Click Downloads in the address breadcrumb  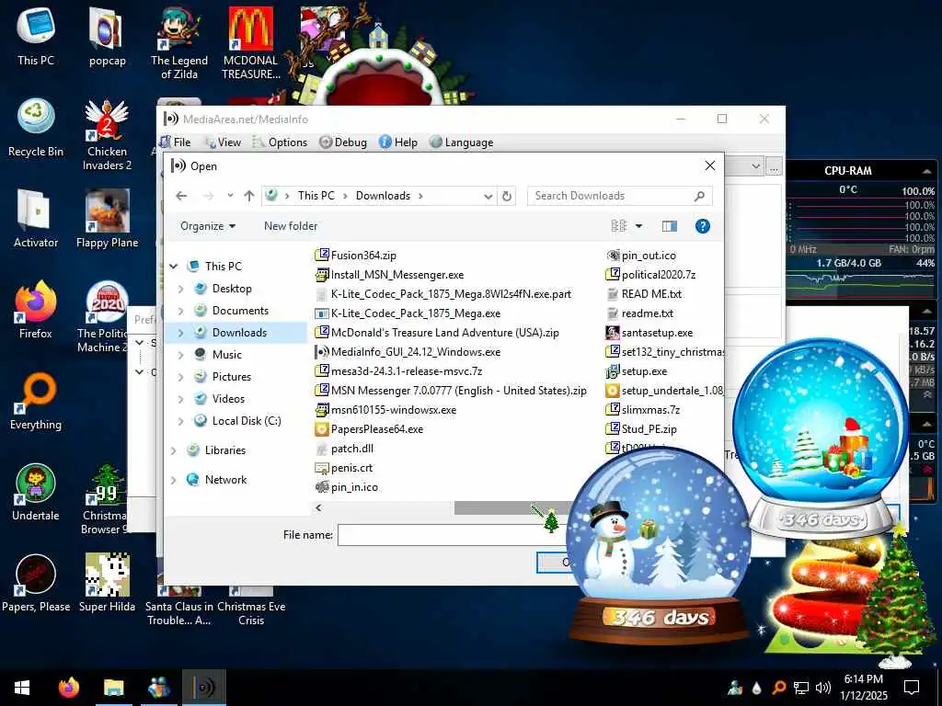[383, 196]
